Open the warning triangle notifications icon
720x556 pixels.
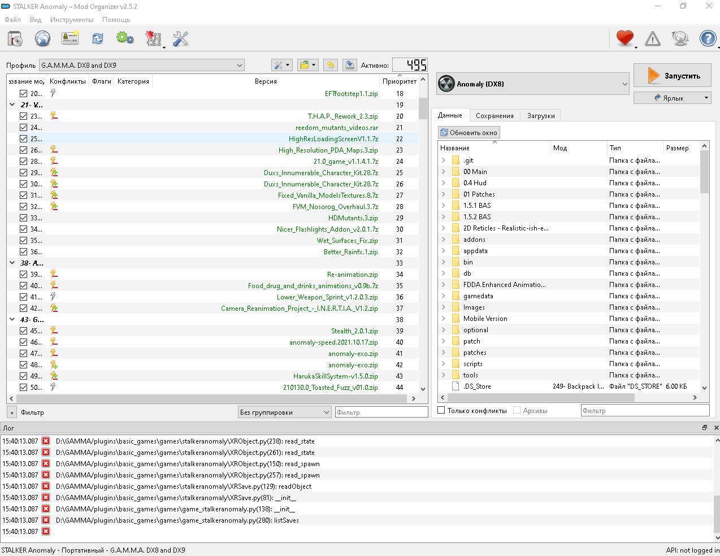(x=653, y=38)
